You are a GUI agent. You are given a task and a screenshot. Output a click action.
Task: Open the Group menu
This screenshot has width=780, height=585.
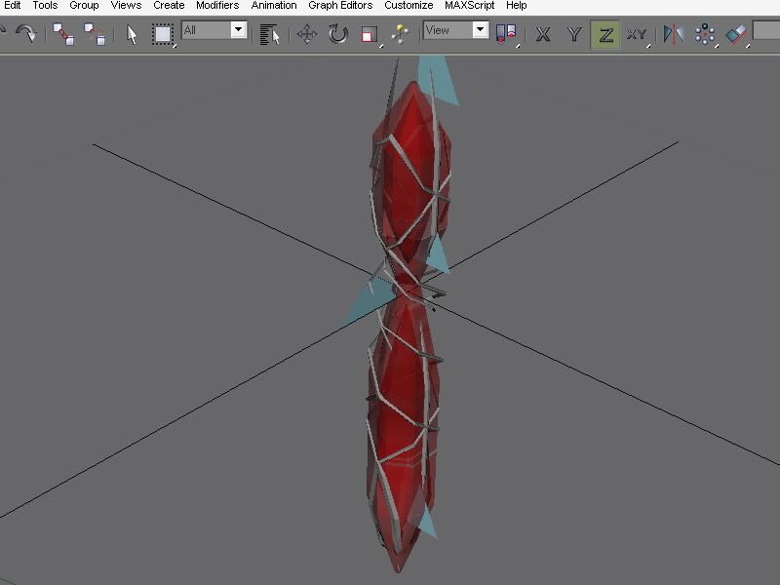click(x=84, y=6)
